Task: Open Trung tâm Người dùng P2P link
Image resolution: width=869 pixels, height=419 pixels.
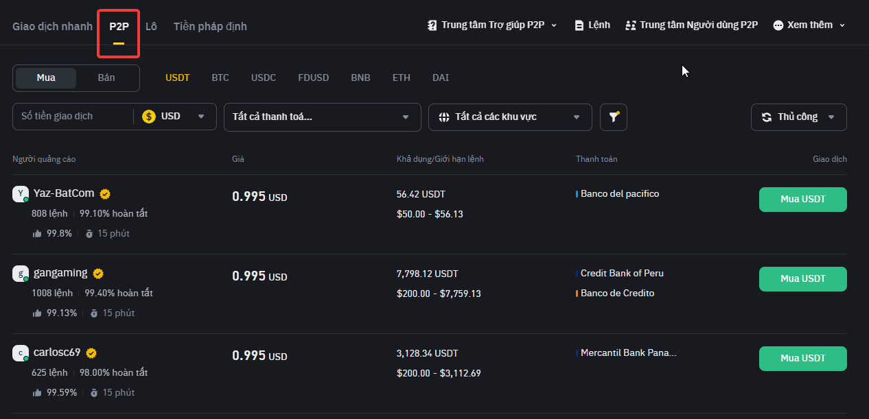Action: pyautogui.click(x=692, y=25)
